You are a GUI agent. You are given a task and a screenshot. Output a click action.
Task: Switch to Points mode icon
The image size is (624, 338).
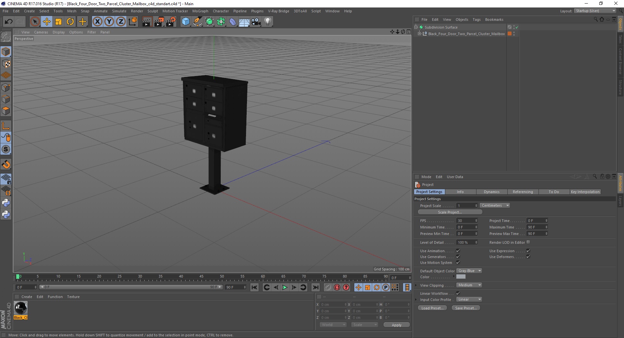(6, 87)
